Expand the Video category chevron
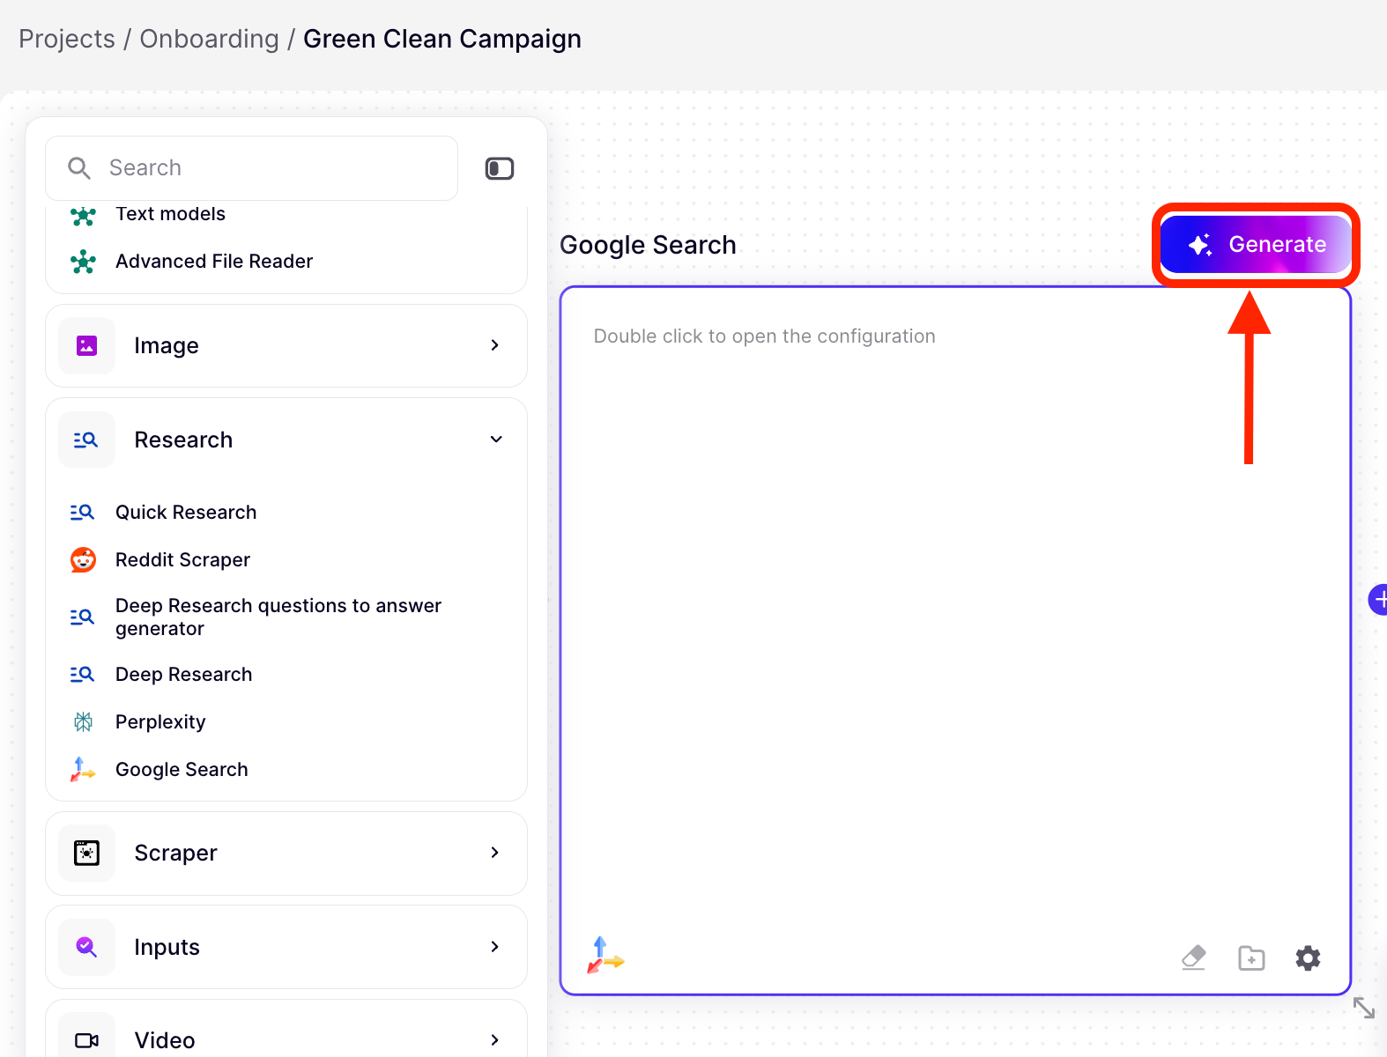Viewport: 1387px width, 1057px height. 495,1040
